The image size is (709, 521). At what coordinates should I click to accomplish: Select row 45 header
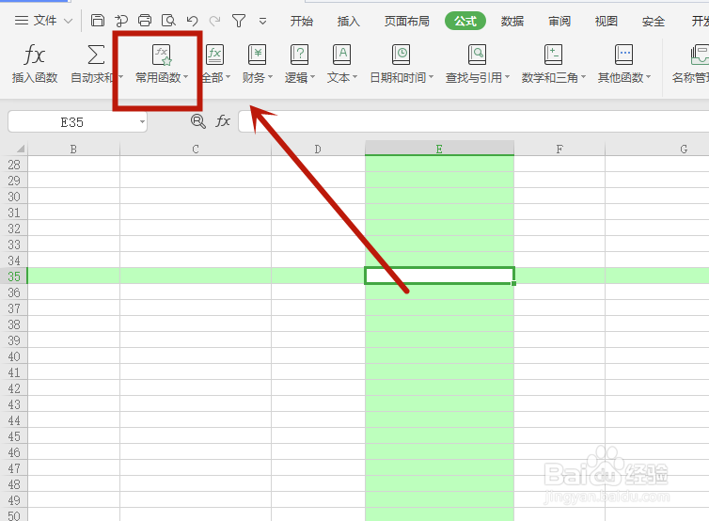point(14,436)
